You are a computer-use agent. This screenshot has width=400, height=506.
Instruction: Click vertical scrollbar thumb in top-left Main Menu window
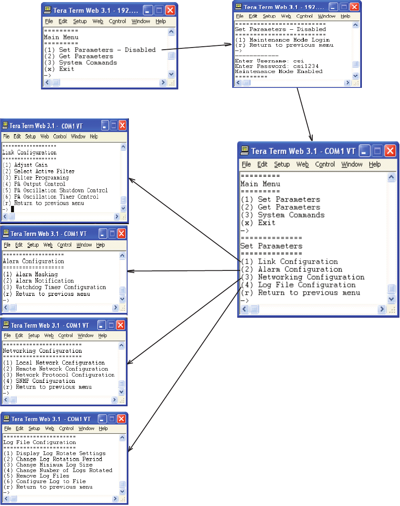point(171,56)
